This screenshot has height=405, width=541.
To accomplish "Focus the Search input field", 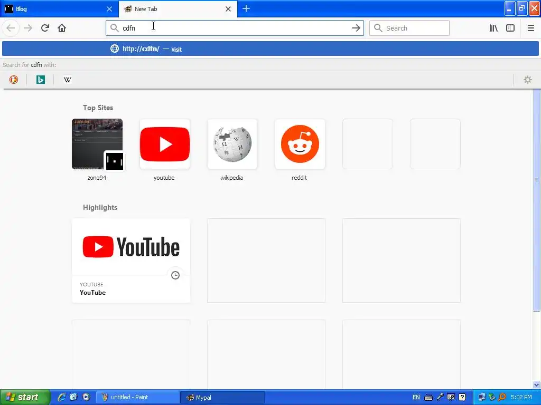I will click(x=409, y=28).
